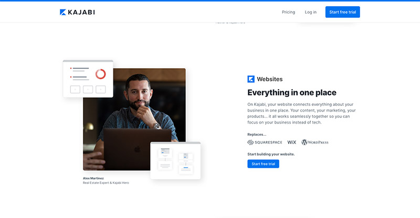The height and width of the screenshot is (218, 420).
Task: Click the On Kajabi description paragraph
Action: coord(301,113)
